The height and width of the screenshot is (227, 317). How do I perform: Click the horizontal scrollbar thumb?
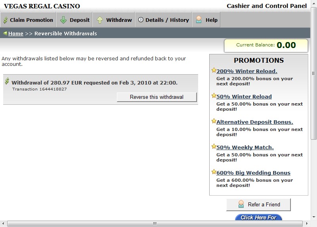coord(155,223)
